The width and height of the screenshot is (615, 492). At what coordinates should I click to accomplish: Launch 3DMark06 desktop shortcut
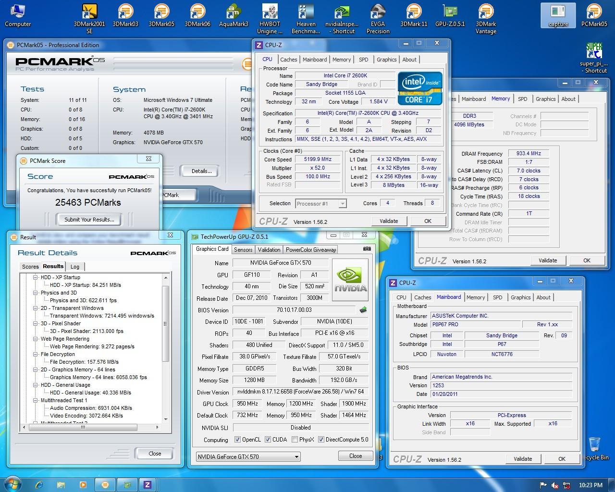[197, 15]
